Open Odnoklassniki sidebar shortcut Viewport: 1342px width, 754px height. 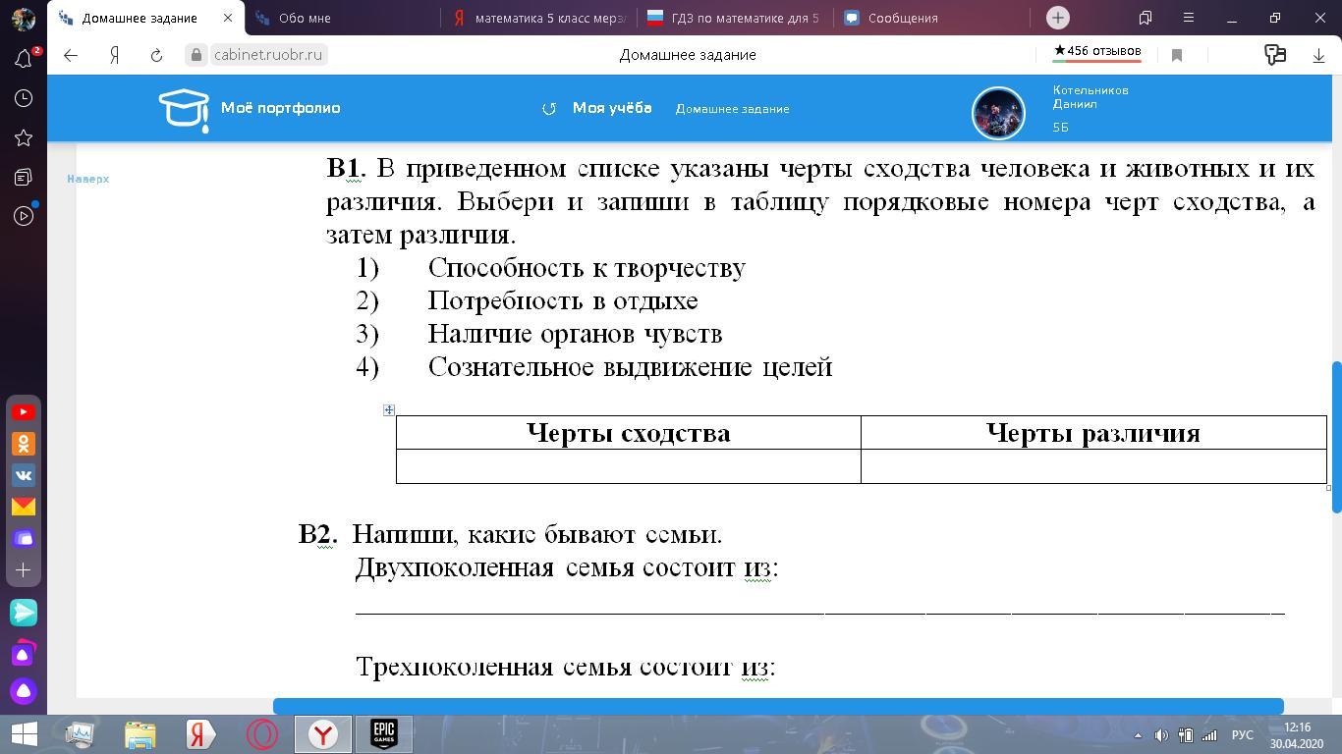click(24, 444)
